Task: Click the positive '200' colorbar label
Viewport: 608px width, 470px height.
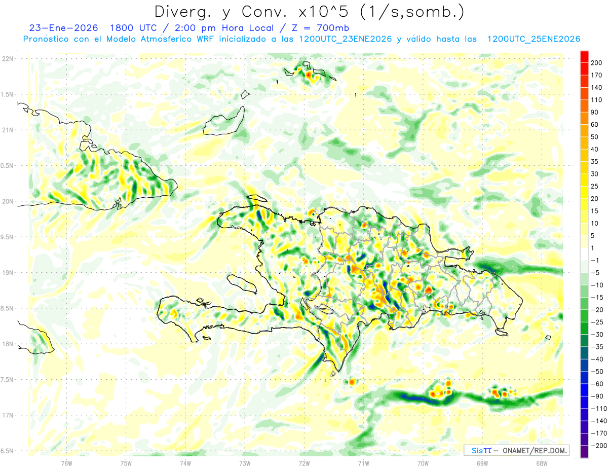Action: tap(597, 63)
